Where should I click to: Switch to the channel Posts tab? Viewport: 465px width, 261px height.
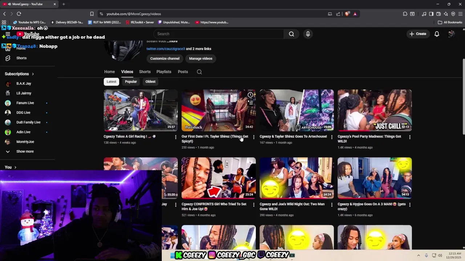(183, 72)
